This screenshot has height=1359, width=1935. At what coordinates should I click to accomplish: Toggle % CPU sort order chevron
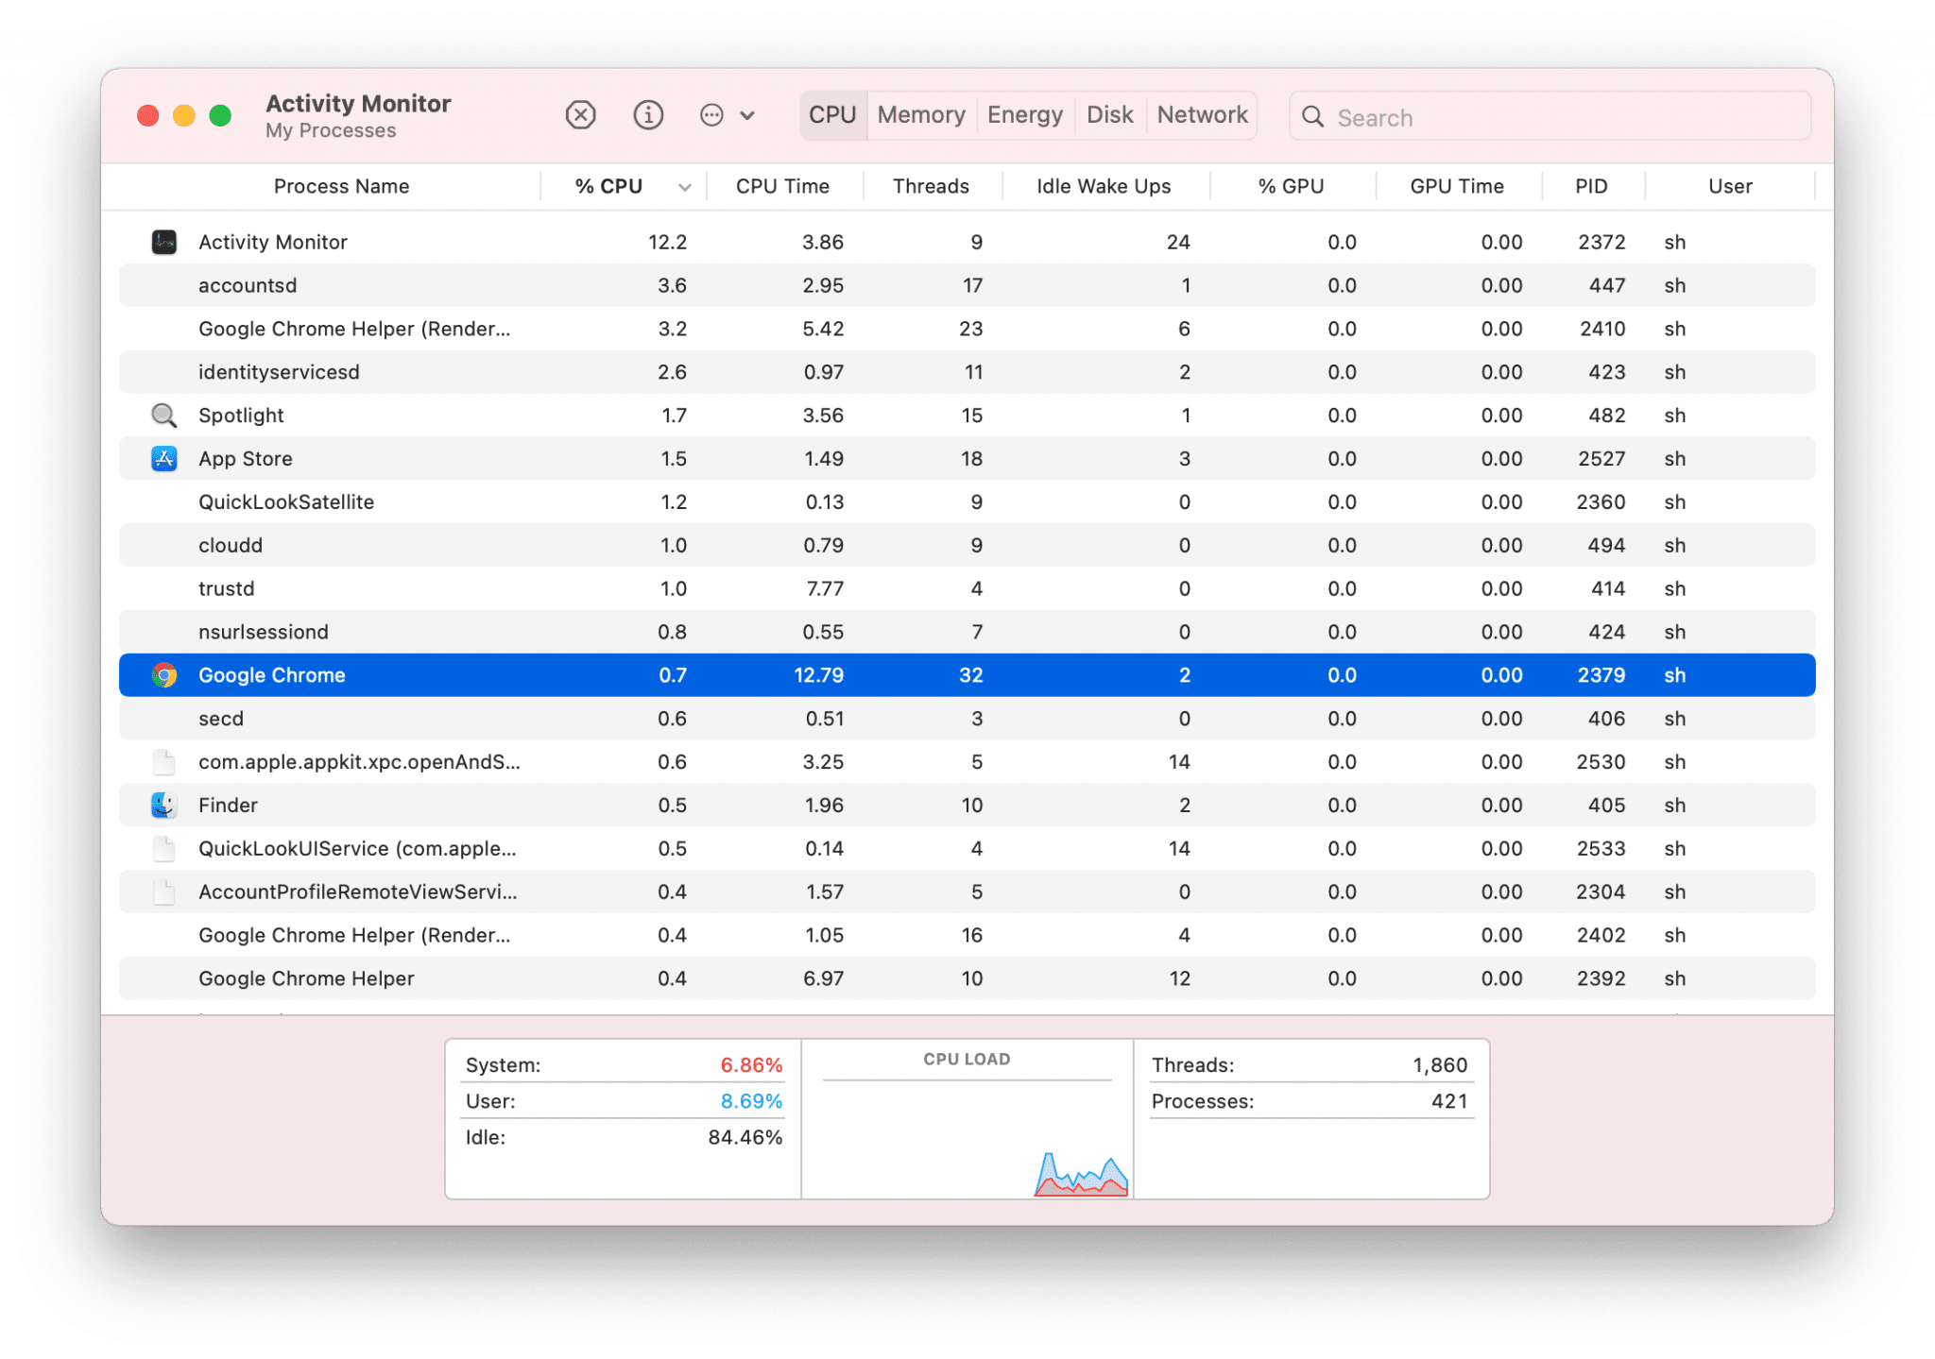[x=685, y=187]
